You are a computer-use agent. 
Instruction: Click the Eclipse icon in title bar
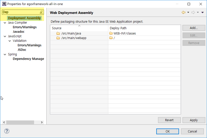click(4, 4)
